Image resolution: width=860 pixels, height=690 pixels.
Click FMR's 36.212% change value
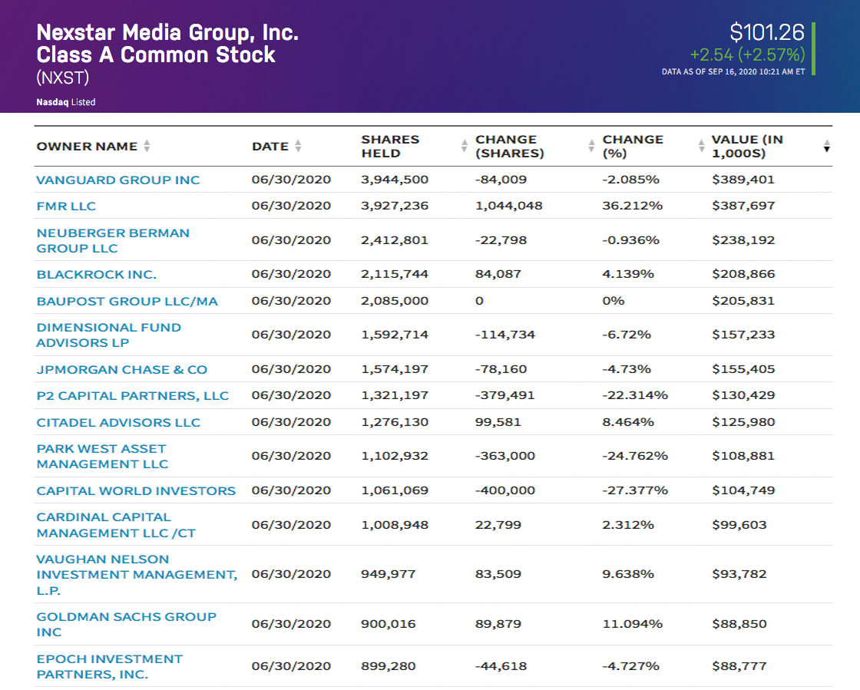pyautogui.click(x=633, y=206)
